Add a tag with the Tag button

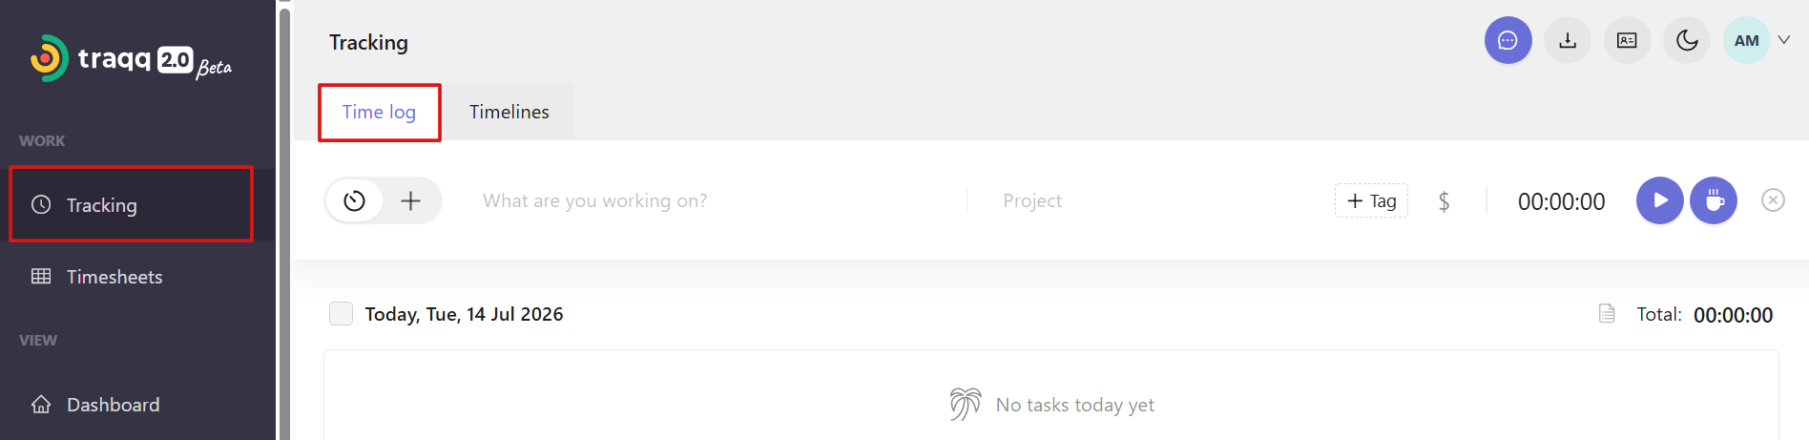click(x=1371, y=200)
